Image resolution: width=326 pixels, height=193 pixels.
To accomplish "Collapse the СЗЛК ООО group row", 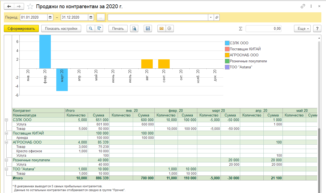I will 6,120.
